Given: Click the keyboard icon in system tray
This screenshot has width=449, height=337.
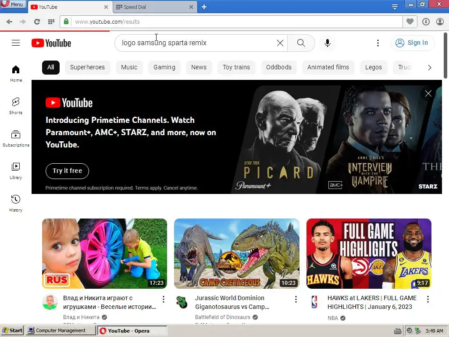Looking at the screenshot, I should (x=397, y=331).
